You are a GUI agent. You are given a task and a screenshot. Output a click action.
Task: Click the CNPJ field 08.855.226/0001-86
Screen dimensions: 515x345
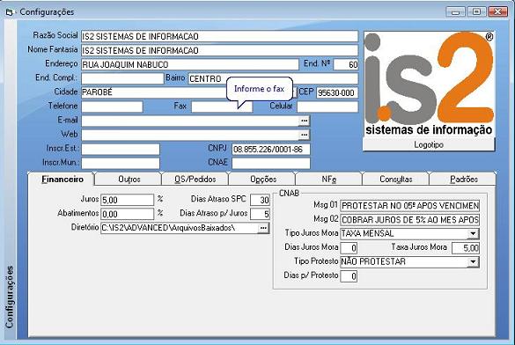click(271, 149)
